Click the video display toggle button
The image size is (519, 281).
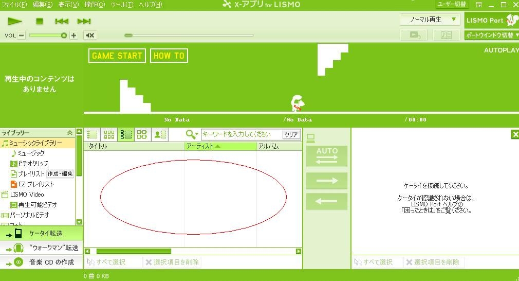point(414,35)
